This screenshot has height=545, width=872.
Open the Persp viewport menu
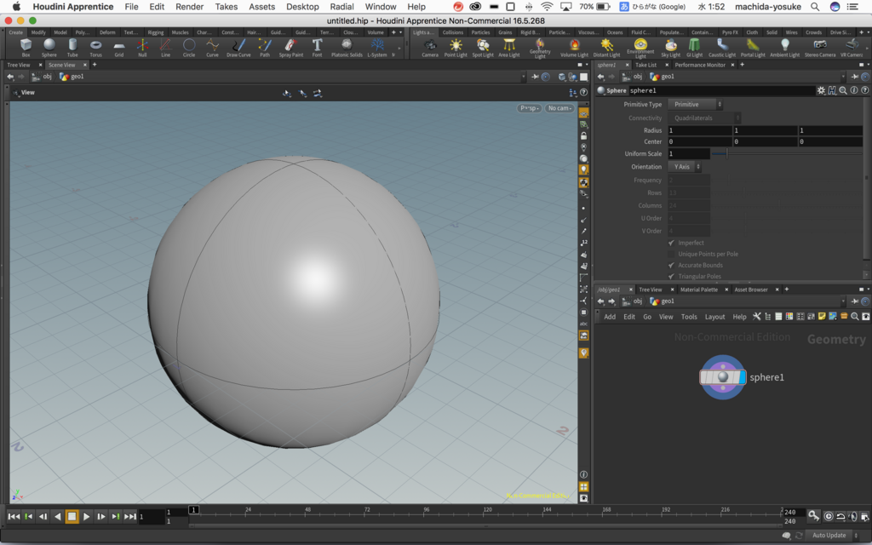click(530, 108)
